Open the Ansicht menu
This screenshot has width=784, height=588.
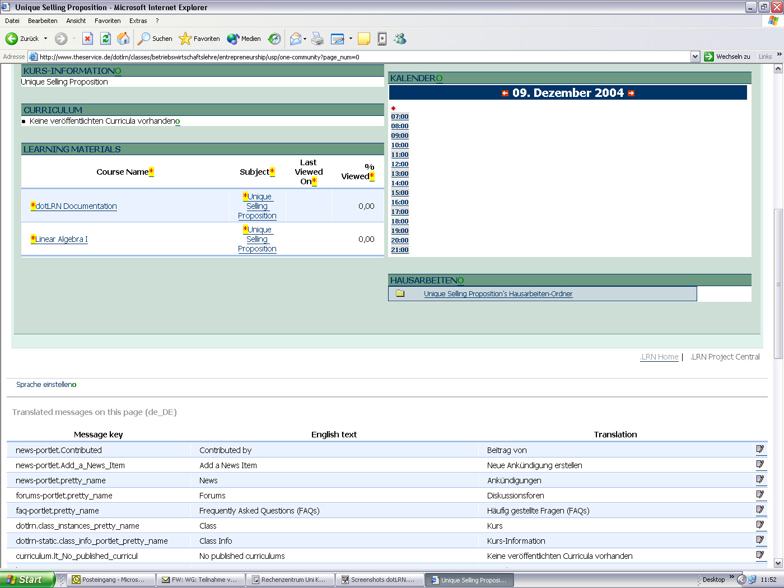click(x=76, y=21)
